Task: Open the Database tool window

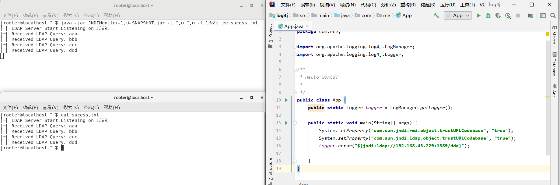Action: click(554, 64)
